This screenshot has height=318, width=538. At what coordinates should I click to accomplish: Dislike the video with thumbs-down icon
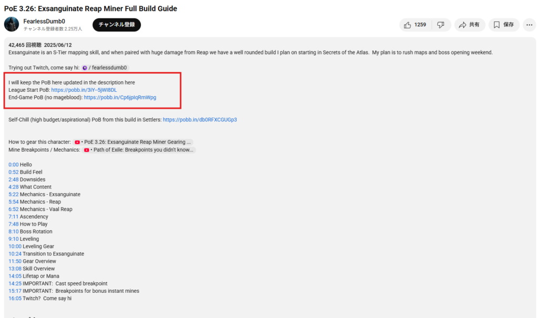441,25
